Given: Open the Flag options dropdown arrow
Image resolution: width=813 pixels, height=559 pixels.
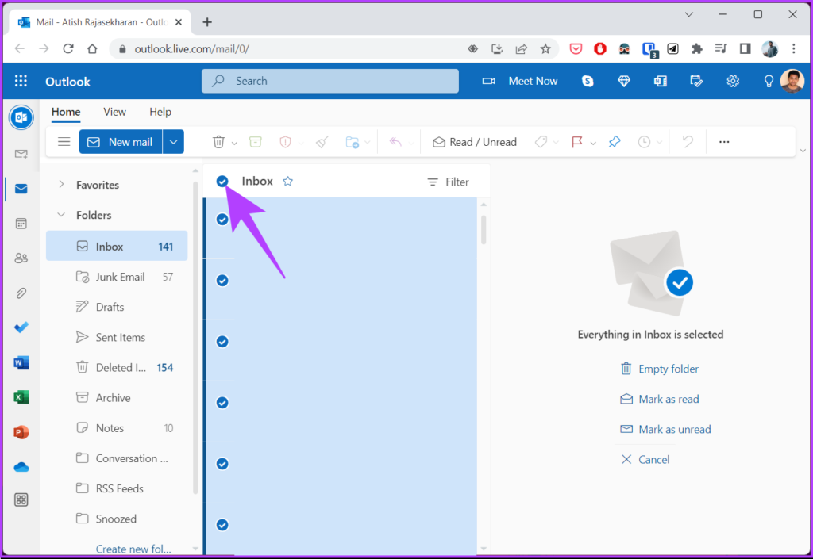Looking at the screenshot, I should 592,143.
